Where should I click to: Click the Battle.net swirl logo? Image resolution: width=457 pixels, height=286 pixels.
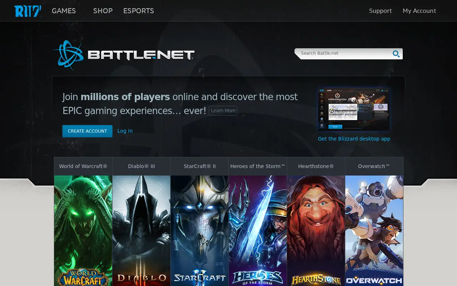68,55
